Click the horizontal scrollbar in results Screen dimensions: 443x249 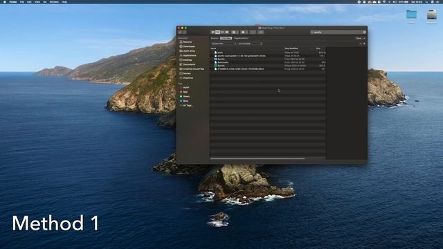click(257, 158)
